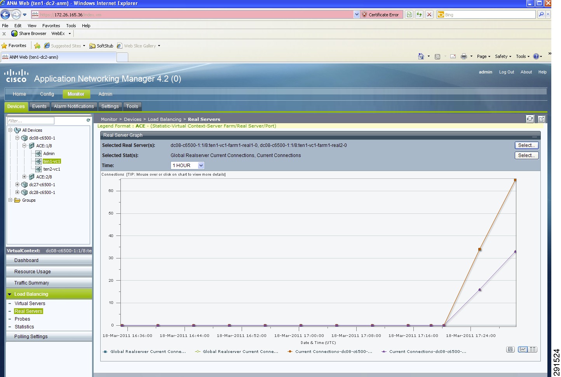The width and height of the screenshot is (561, 377).
Task: Click the About link
Action: tap(526, 72)
